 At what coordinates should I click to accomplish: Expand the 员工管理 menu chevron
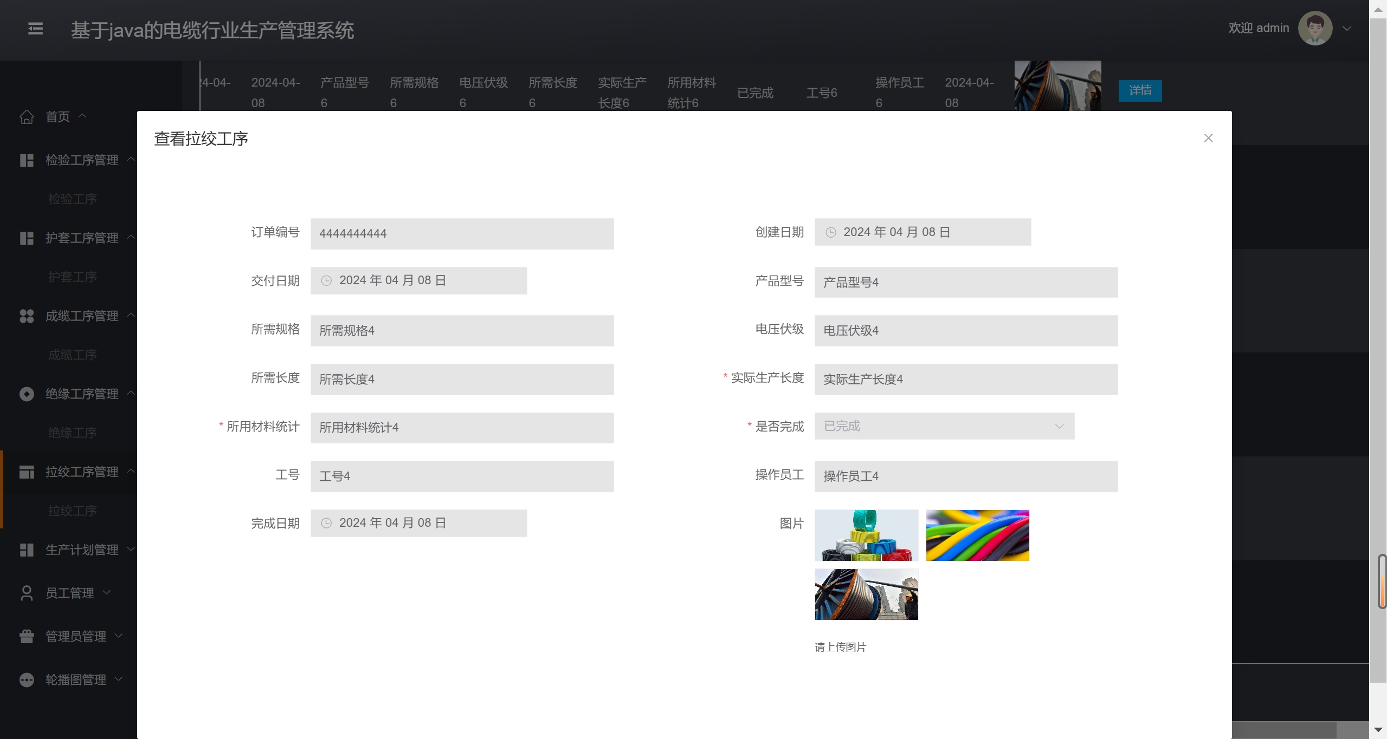[x=107, y=592]
